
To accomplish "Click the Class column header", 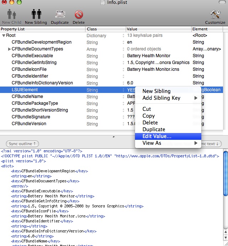I will (x=106, y=29).
